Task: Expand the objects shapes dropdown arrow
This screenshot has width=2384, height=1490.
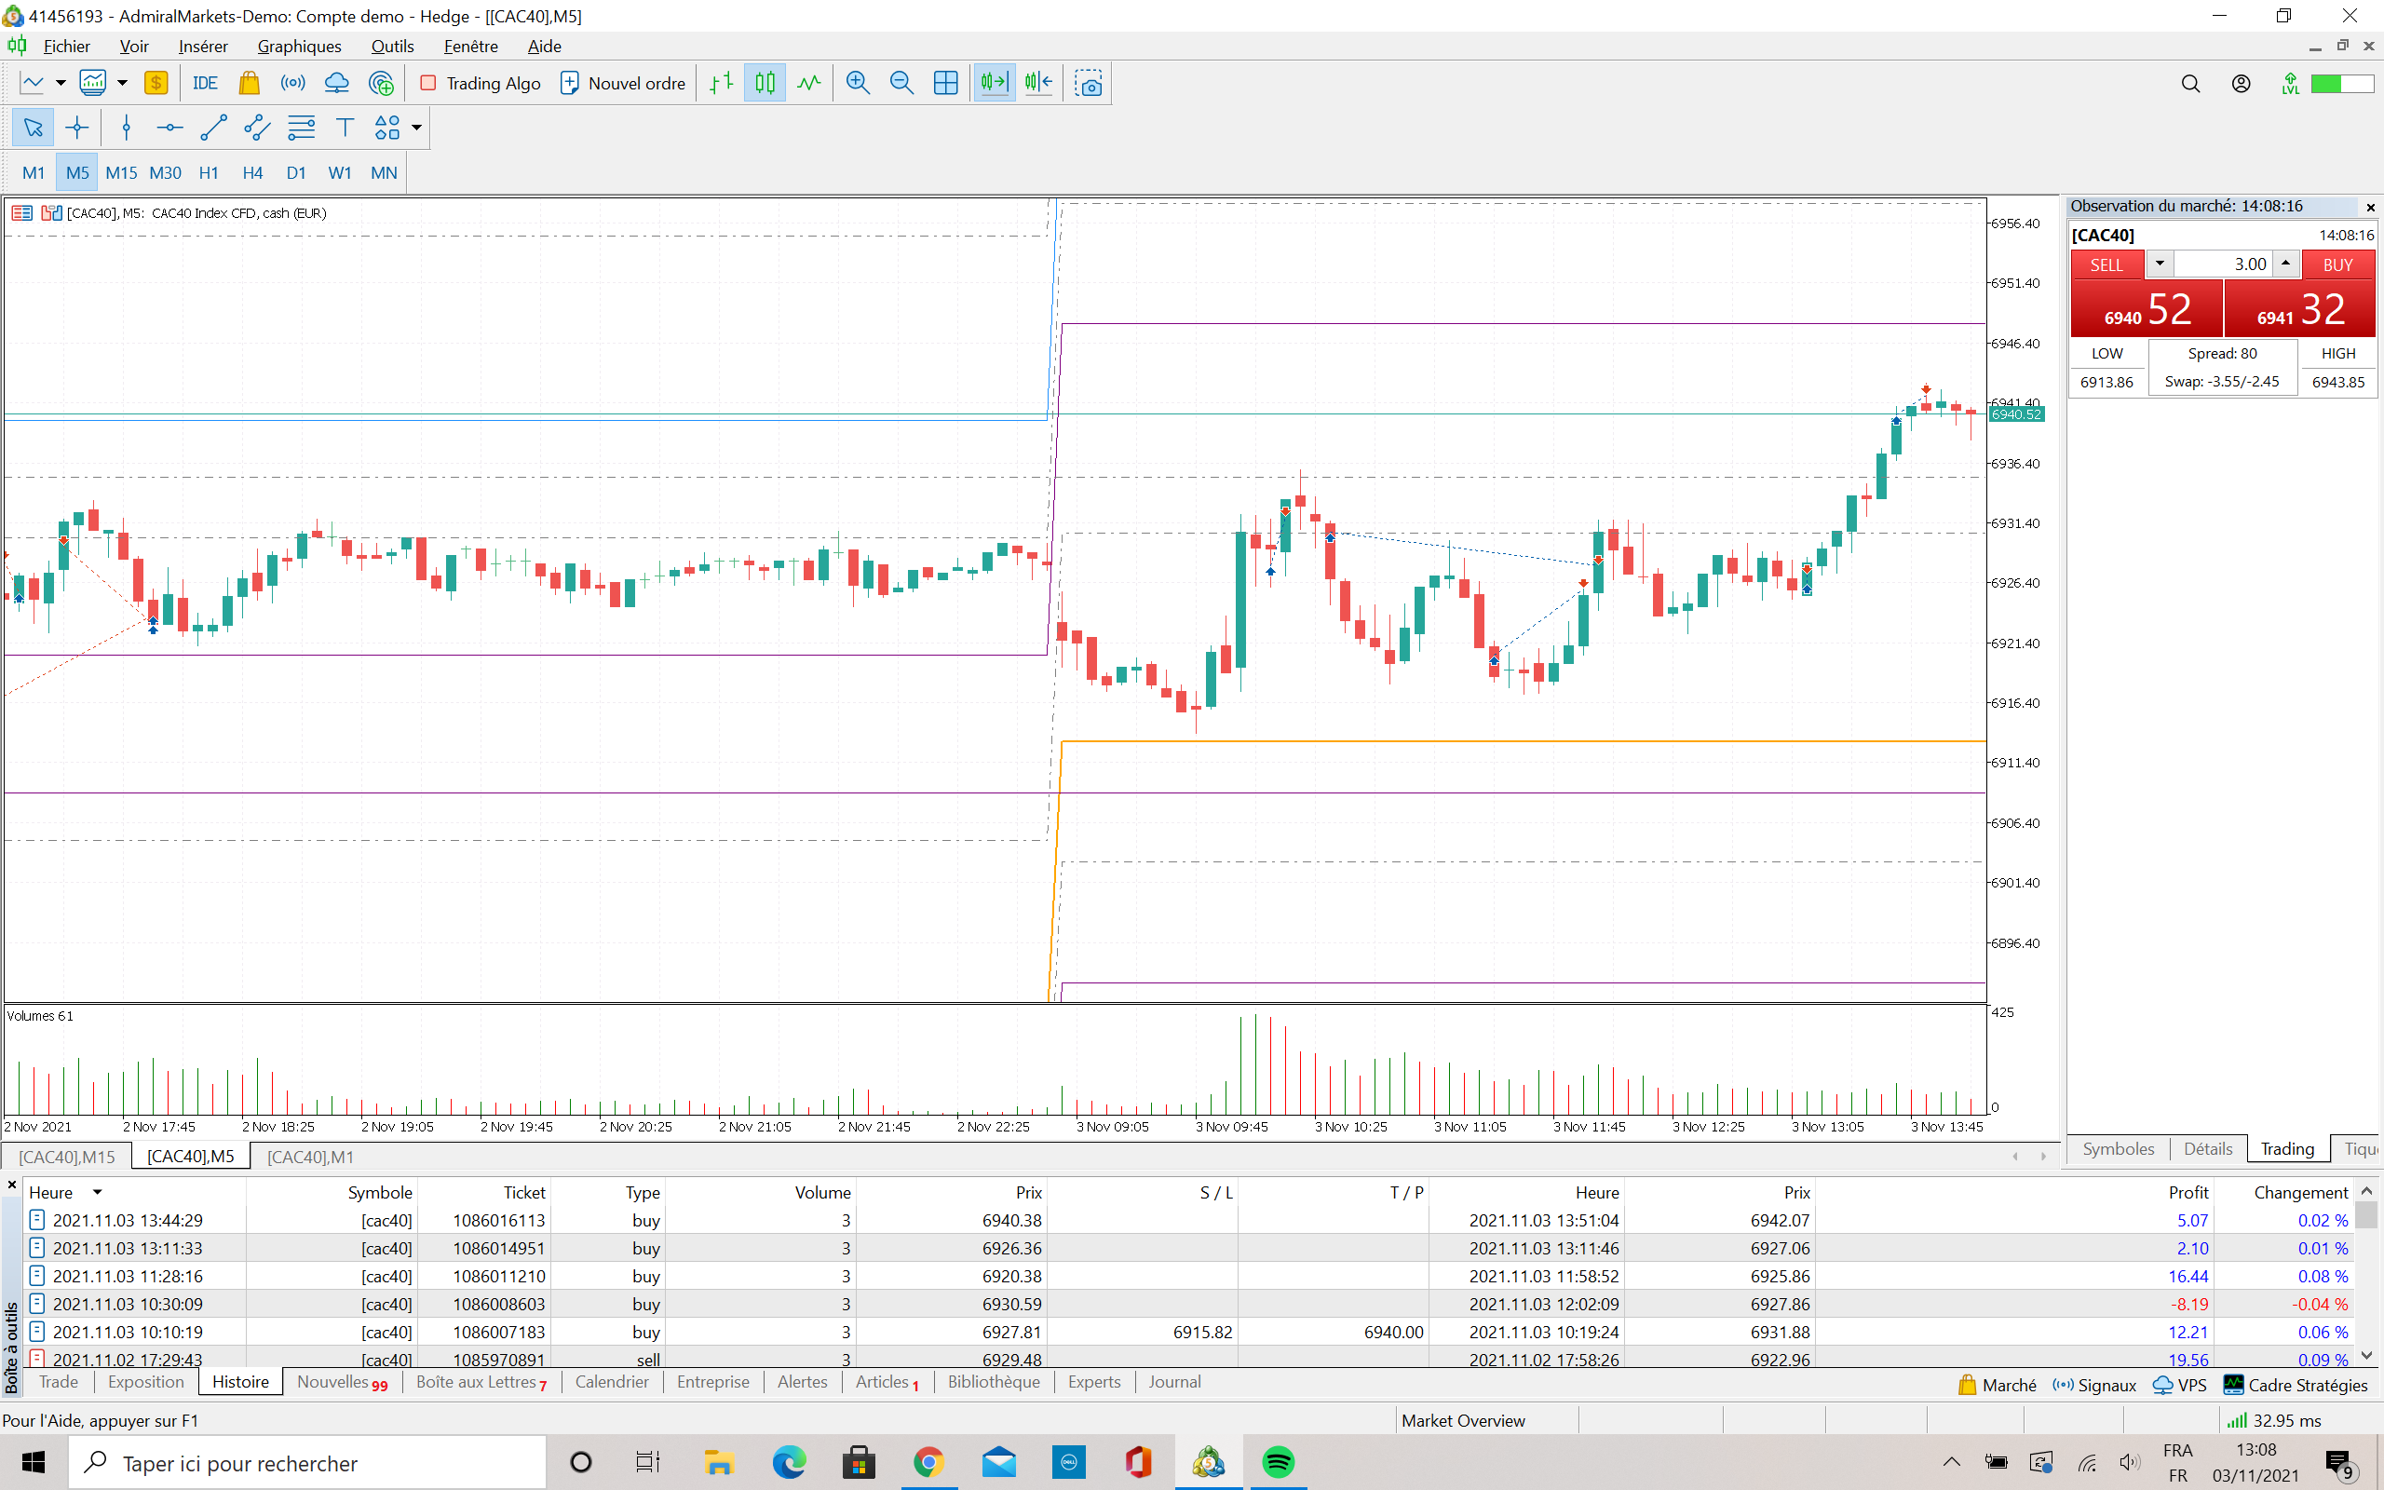Action: click(x=416, y=129)
